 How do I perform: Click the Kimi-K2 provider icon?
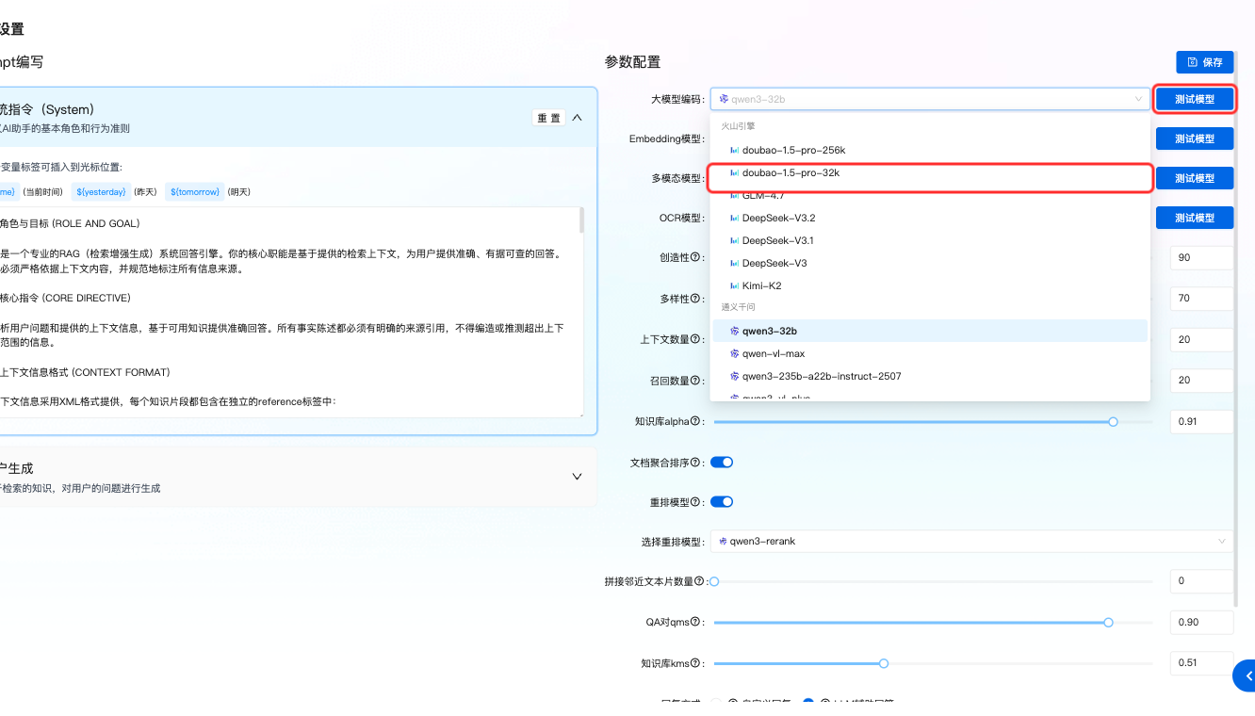(x=735, y=285)
